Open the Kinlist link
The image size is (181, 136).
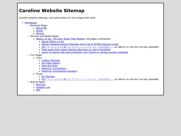point(39,31)
